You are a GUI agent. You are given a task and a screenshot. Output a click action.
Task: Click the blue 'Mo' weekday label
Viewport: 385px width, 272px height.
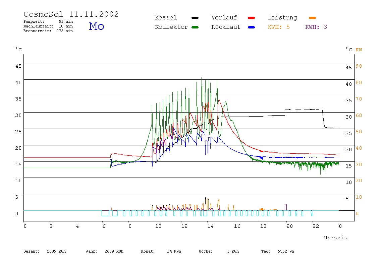pos(97,26)
